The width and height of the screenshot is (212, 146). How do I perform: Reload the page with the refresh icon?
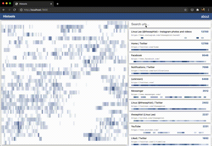(14, 10)
